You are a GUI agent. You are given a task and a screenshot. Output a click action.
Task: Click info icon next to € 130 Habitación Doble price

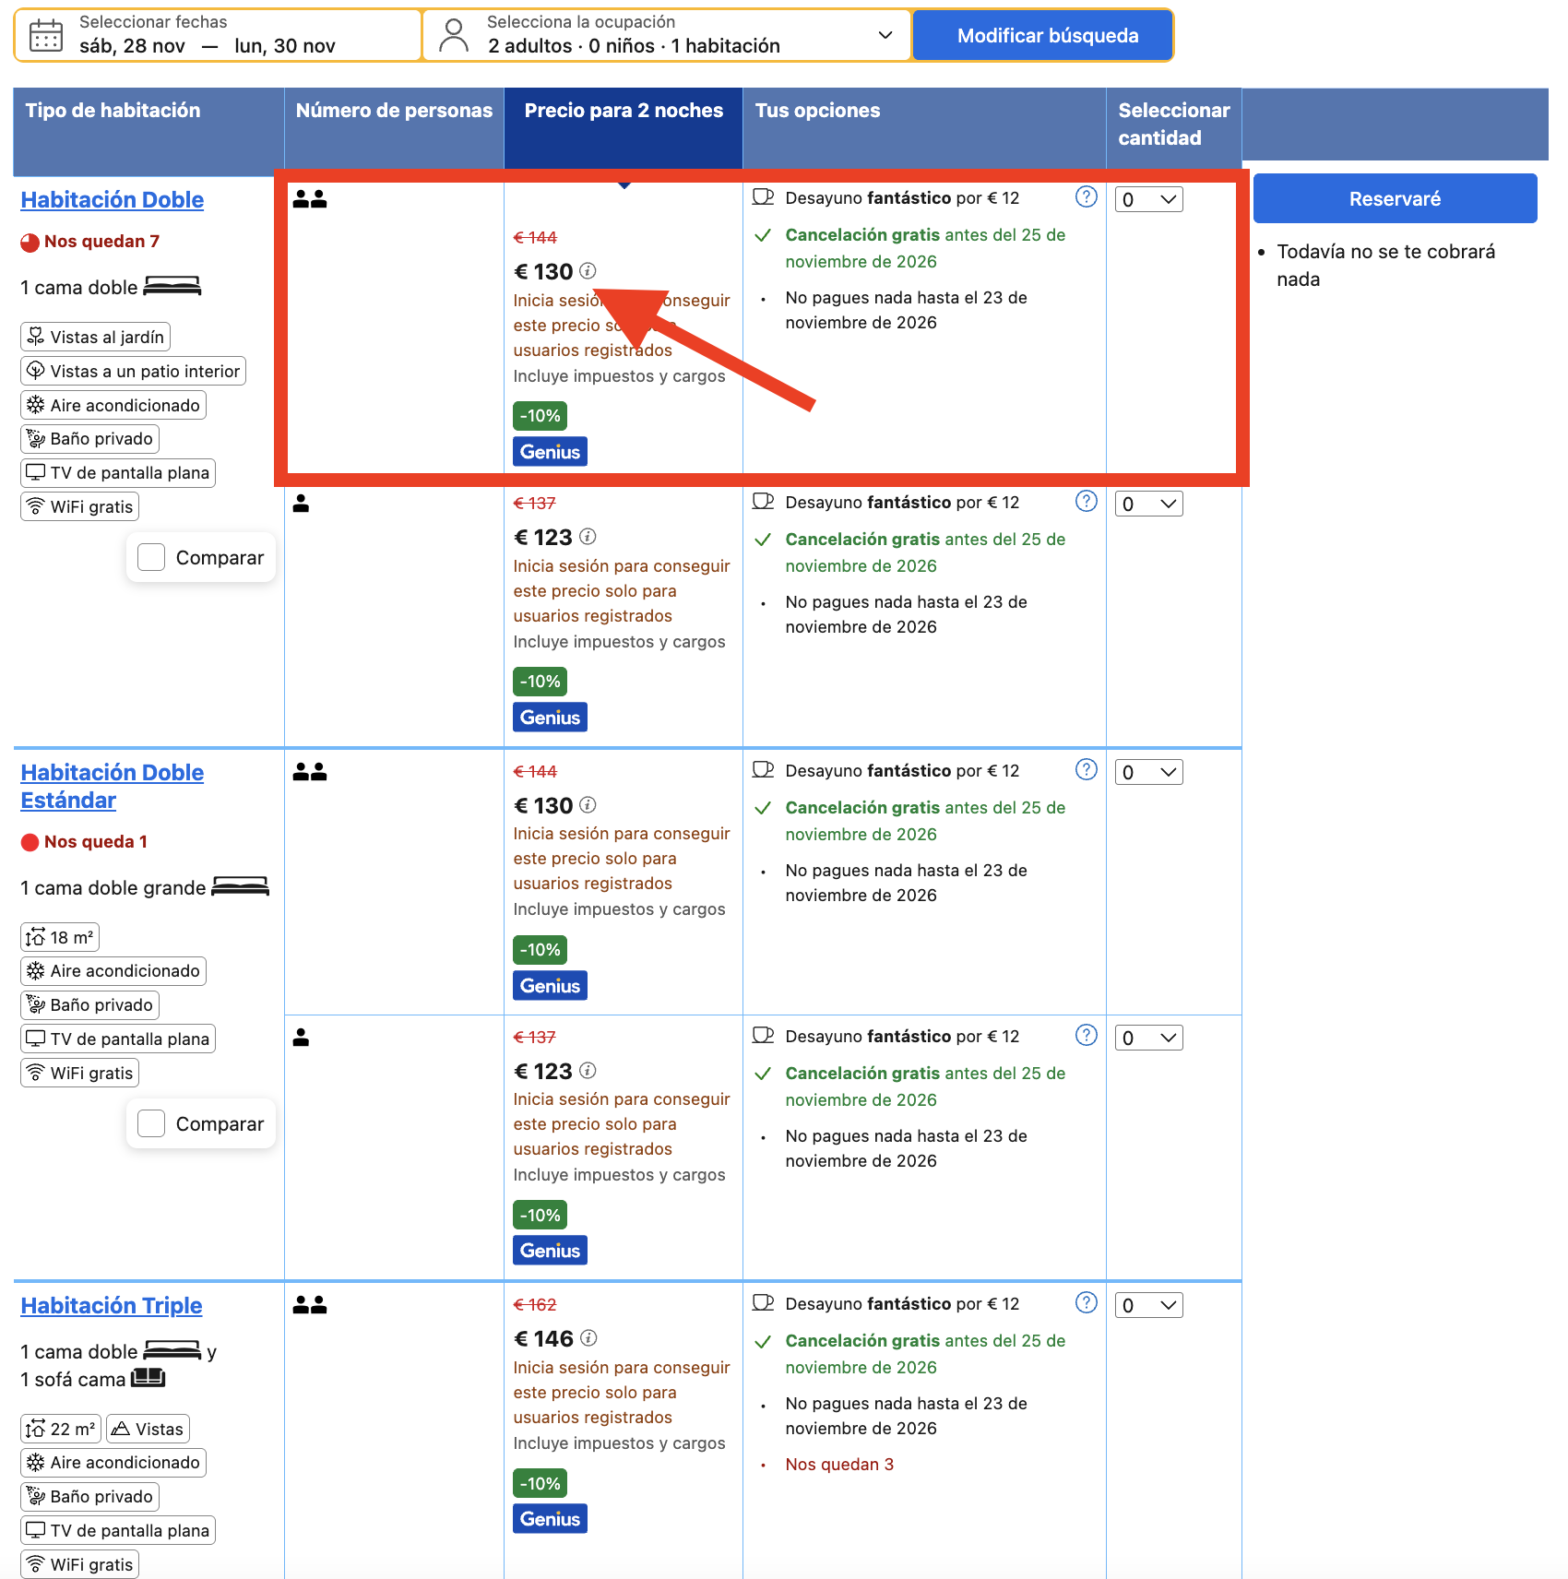click(588, 271)
